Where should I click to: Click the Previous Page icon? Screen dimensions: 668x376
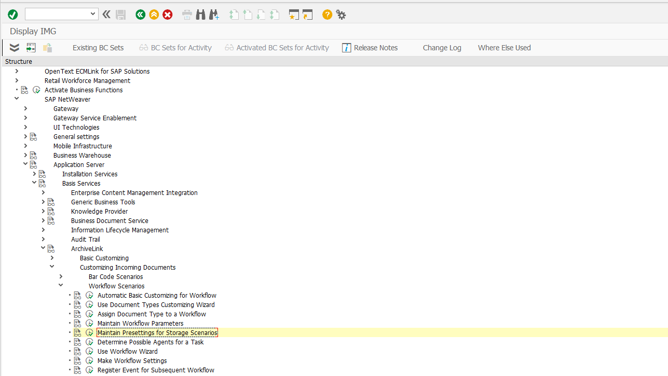click(x=248, y=15)
